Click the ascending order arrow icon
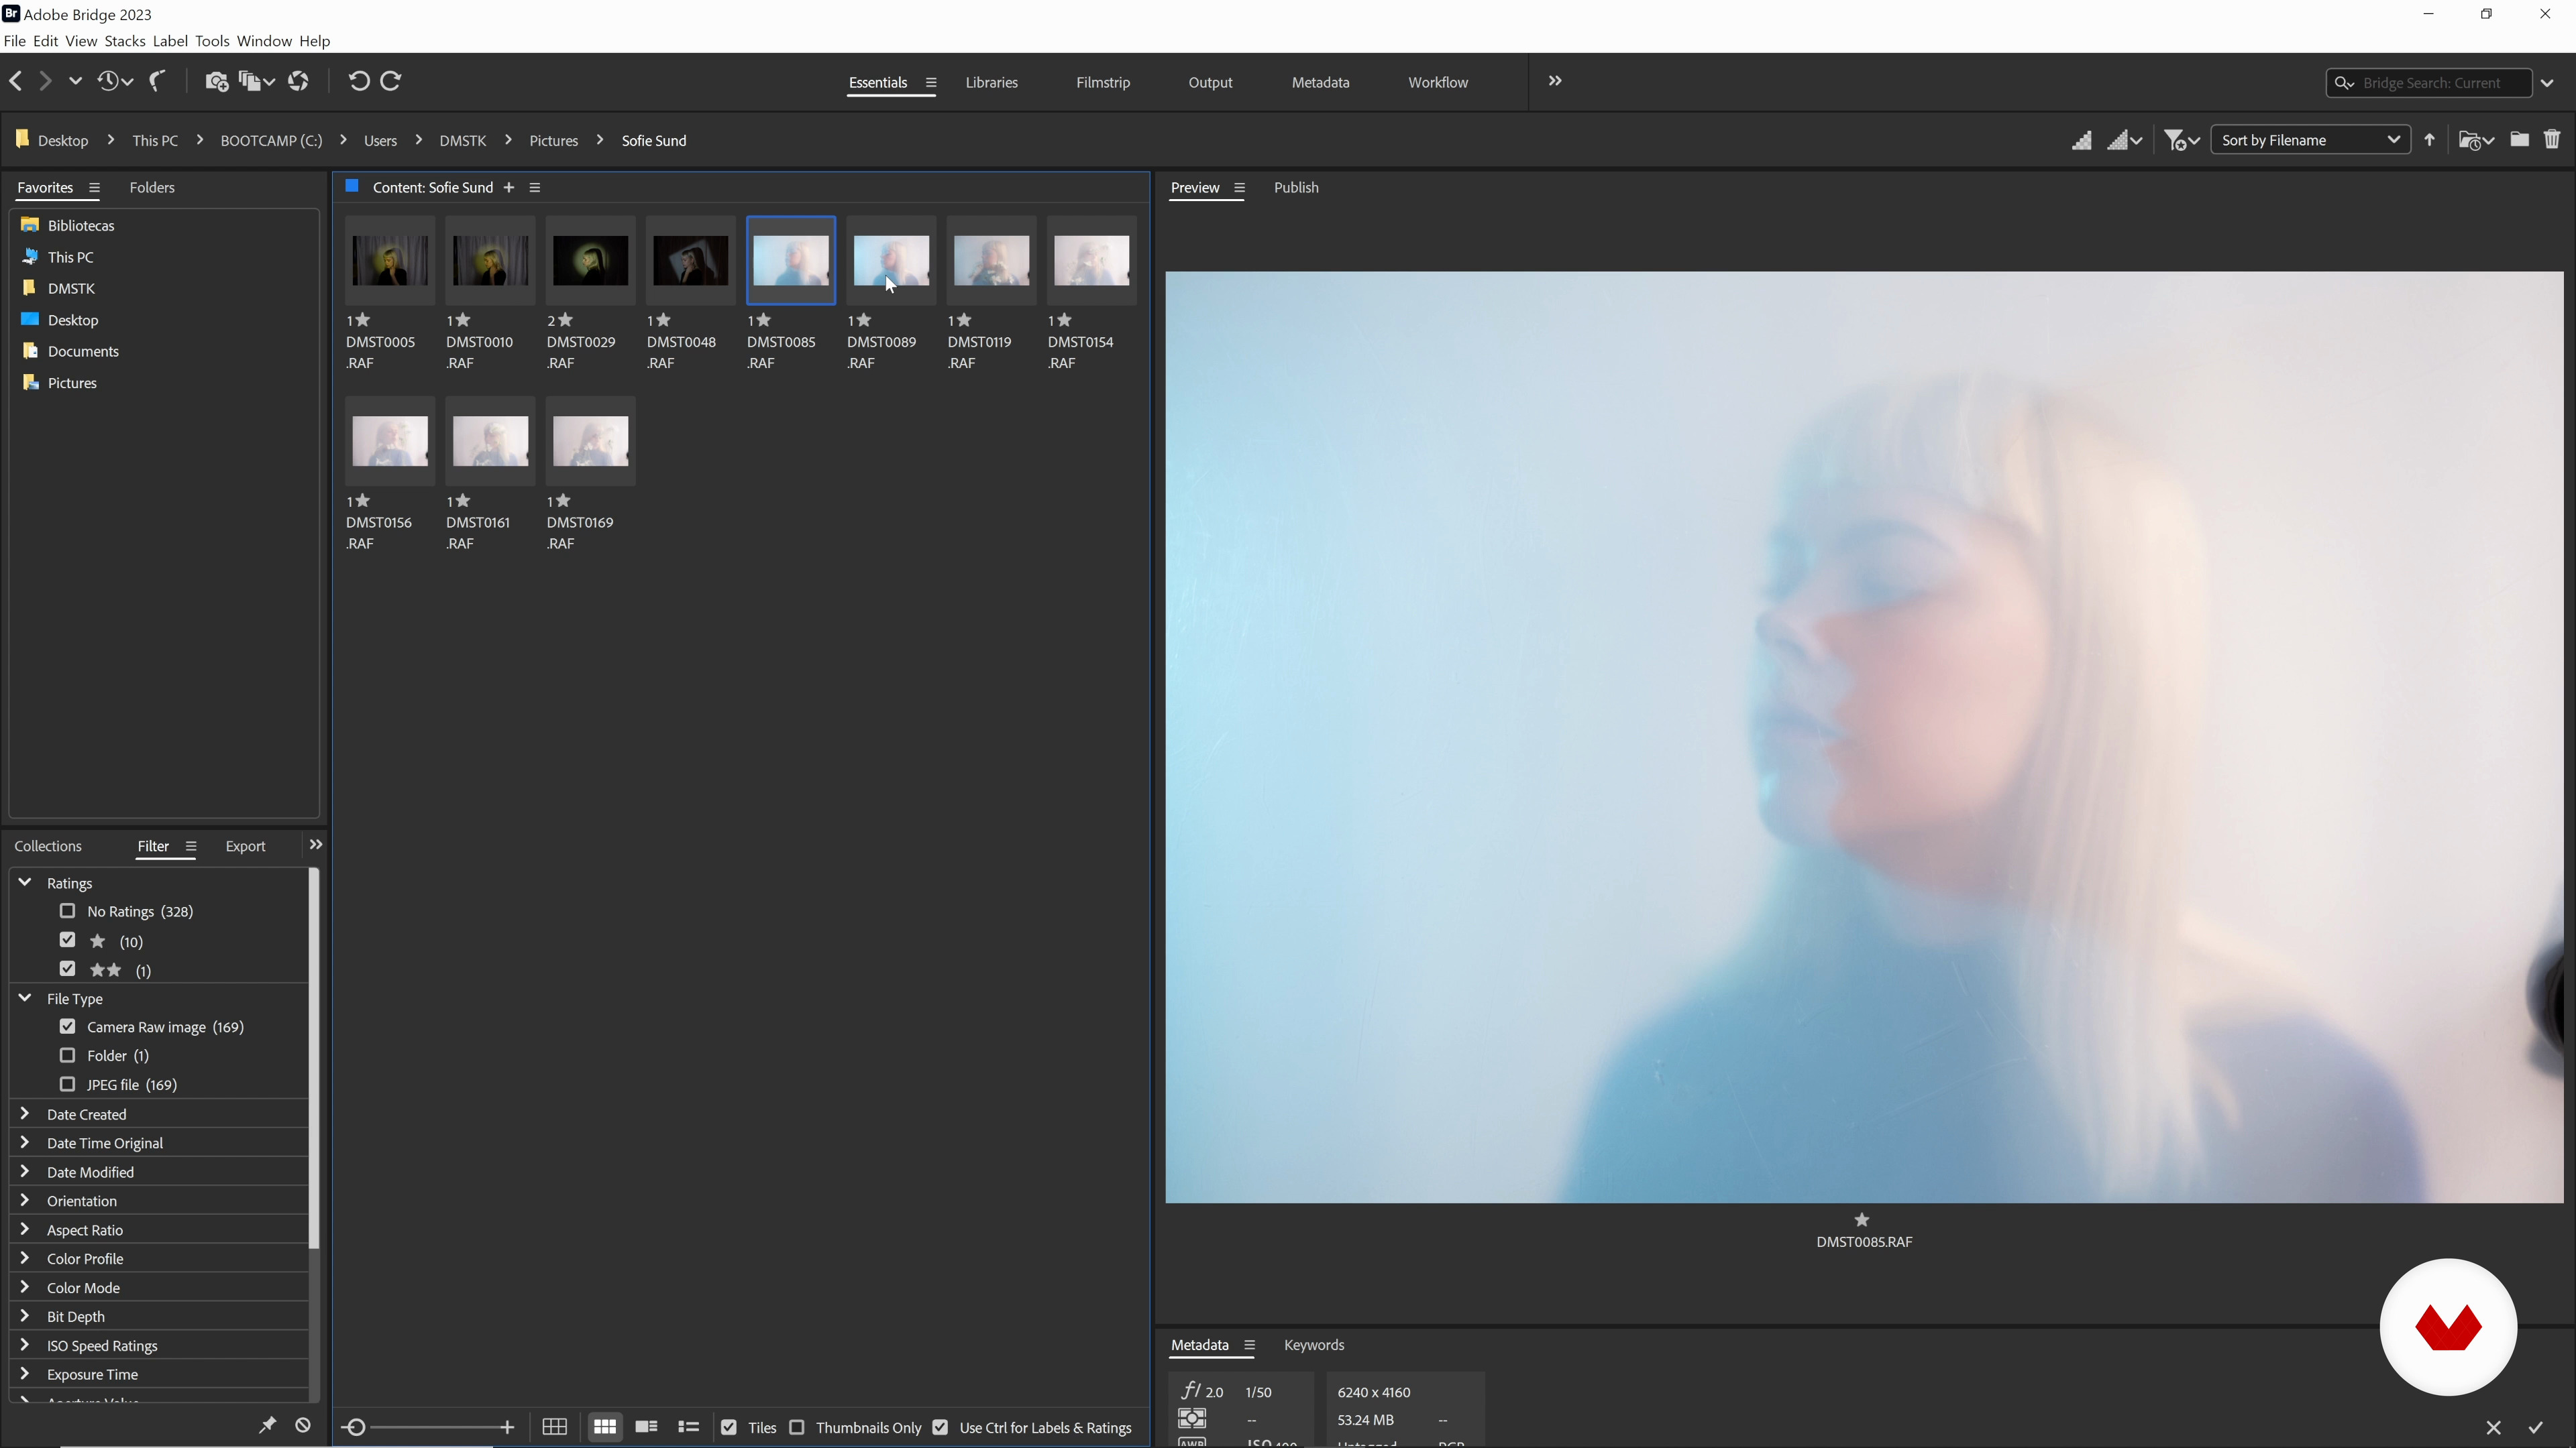 [2429, 140]
